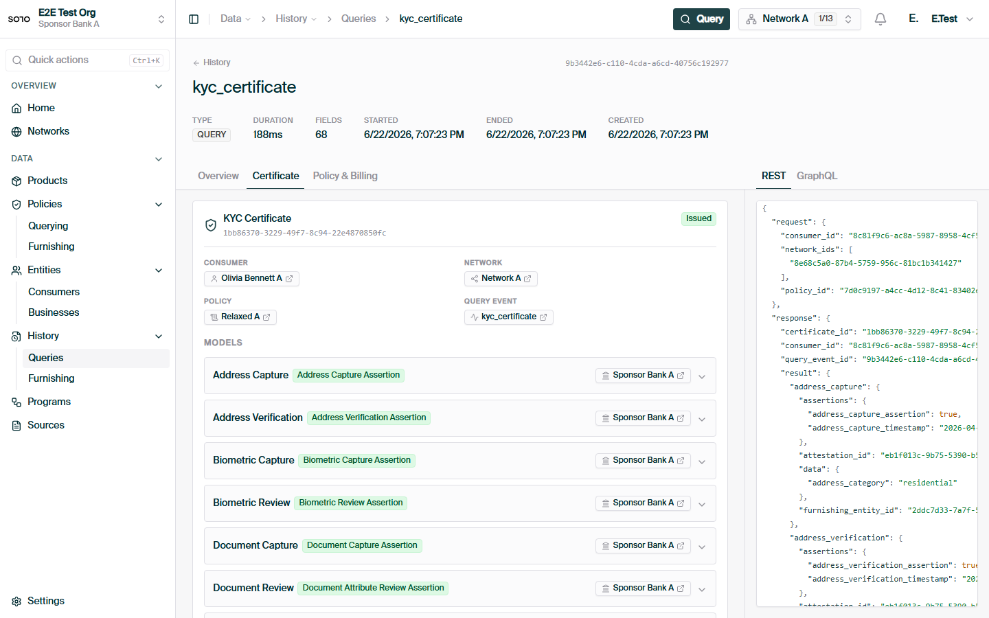Click the back arrow next to History
This screenshot has height=618, width=989.
pyautogui.click(x=196, y=63)
